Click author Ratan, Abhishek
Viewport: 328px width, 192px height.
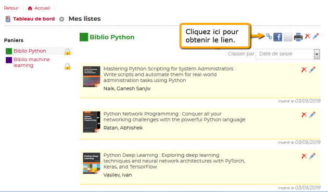pos(123,128)
